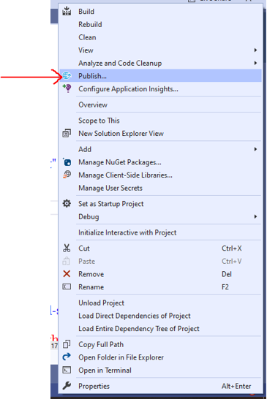Viewport: 267px width, 399px height.
Task: Click the Properties wrench icon
Action: pyautogui.click(x=67, y=386)
